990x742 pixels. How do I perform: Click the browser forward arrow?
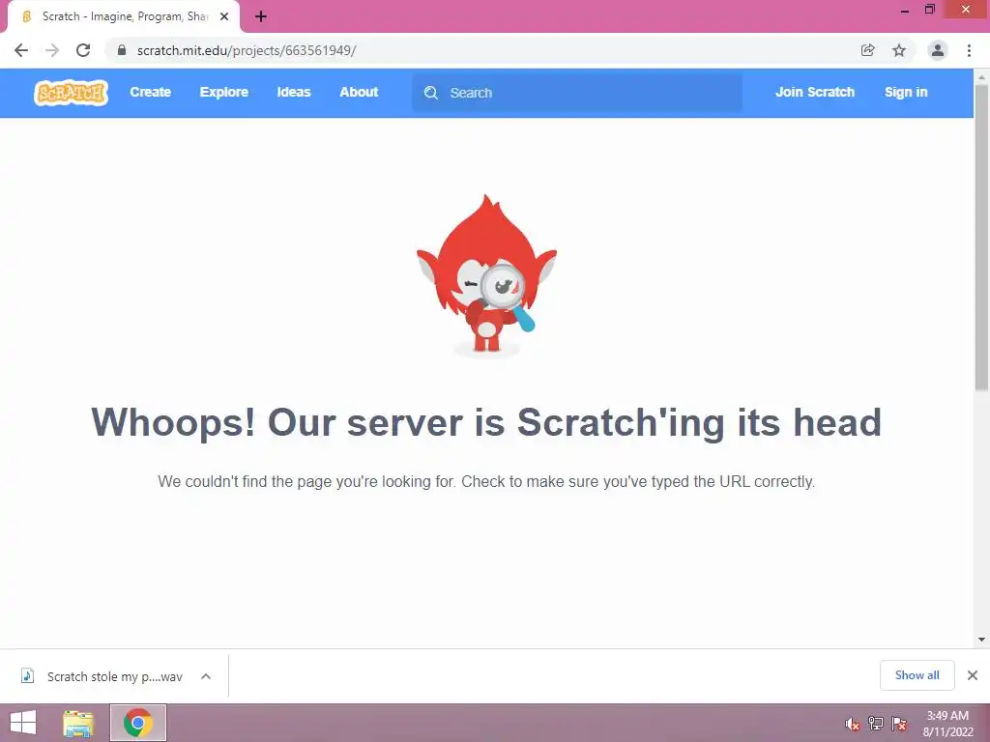52,50
